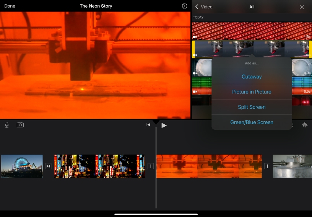This screenshot has height=217, width=312.
Task: Open project settings gear icon
Action: point(185,6)
